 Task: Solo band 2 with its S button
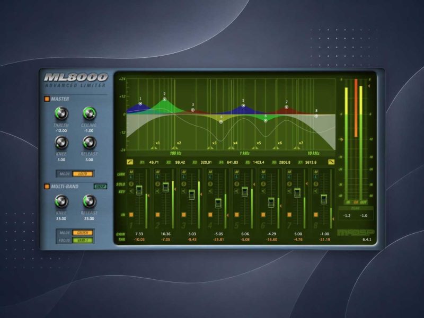pyautogui.click(x=157, y=184)
